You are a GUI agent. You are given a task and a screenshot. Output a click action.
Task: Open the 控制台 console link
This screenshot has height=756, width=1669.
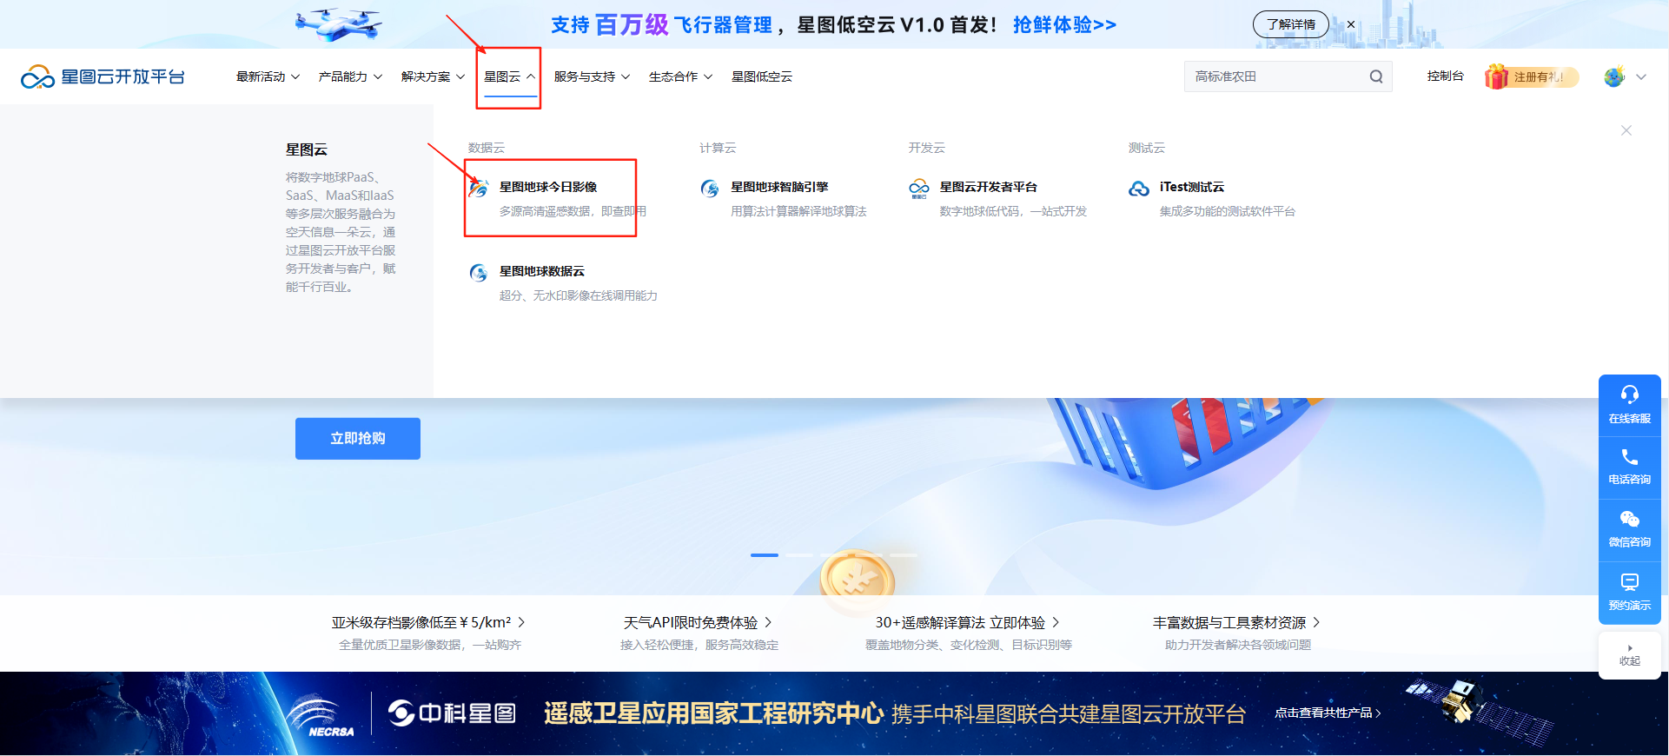point(1445,76)
